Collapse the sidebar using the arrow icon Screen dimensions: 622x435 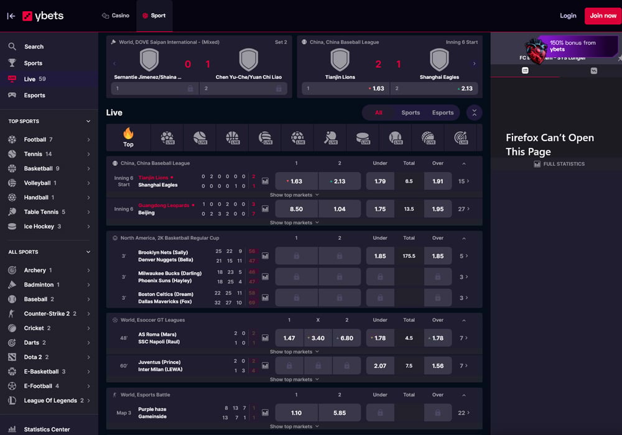pos(11,16)
